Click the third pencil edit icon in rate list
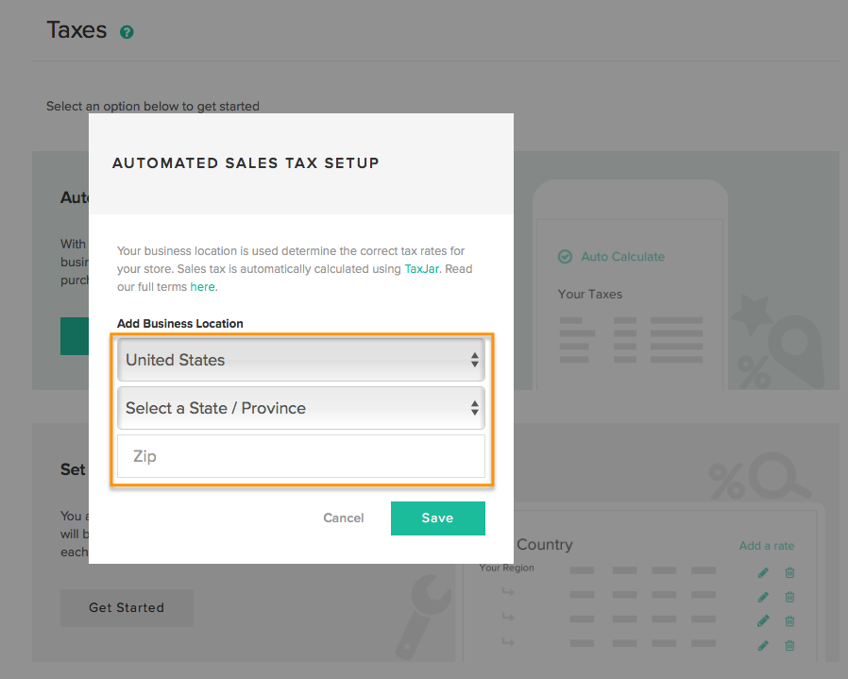Screen dimensions: 848x679 [x=763, y=620]
